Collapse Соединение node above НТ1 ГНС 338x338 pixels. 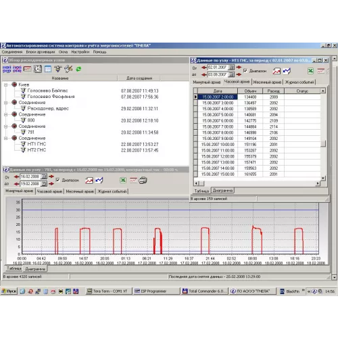tap(6, 138)
